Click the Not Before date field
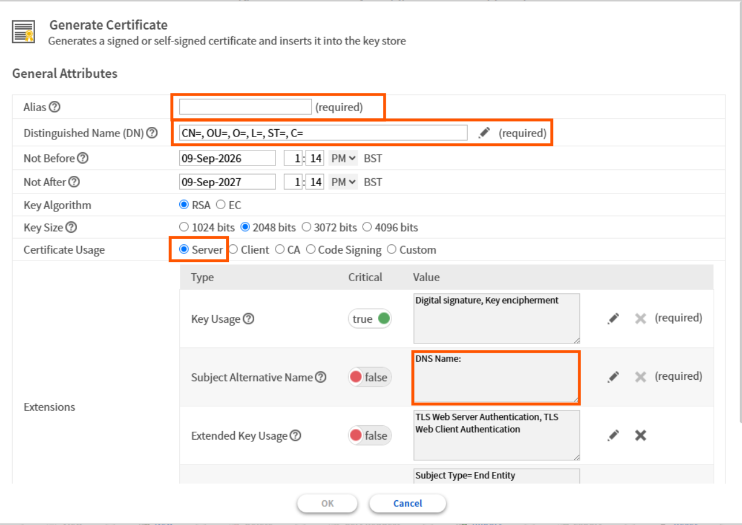 point(228,158)
